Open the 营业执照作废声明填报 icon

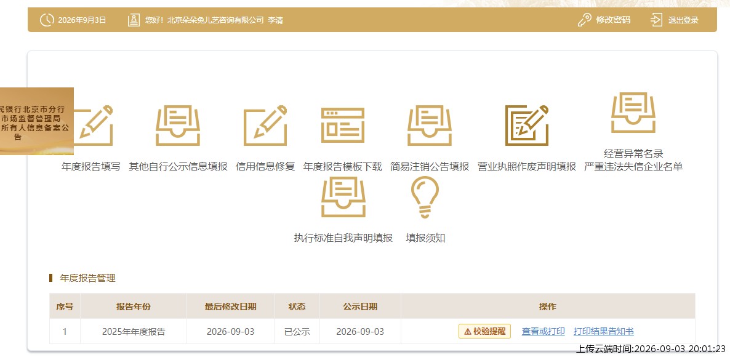pos(526,126)
